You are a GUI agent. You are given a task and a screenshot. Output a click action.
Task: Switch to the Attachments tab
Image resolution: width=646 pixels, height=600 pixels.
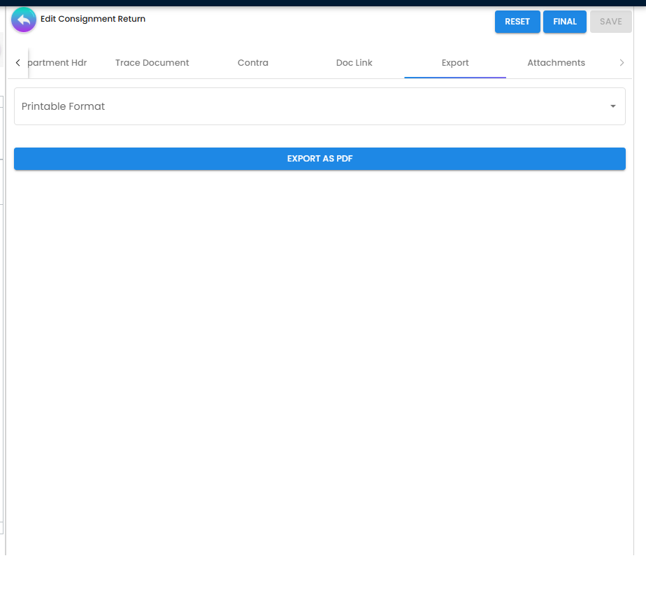[556, 62]
